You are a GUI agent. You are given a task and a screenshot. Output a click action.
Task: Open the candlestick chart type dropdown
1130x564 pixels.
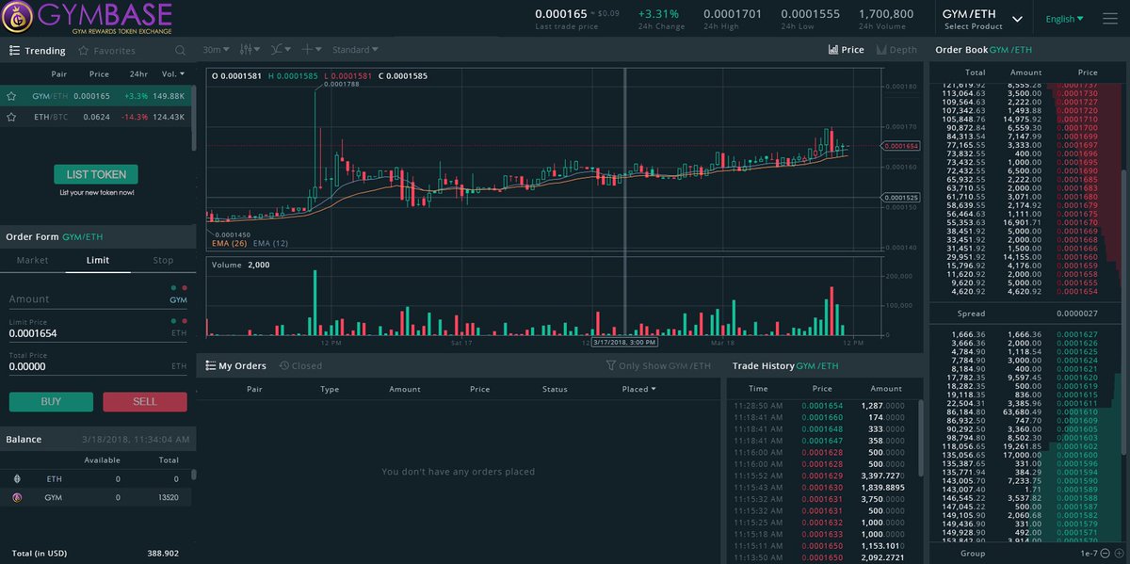coord(250,50)
